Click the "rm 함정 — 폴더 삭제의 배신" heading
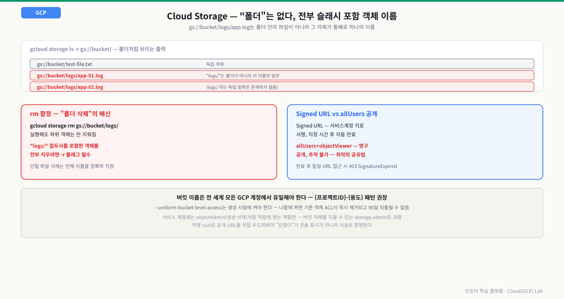564x299 pixels. click(x=70, y=114)
